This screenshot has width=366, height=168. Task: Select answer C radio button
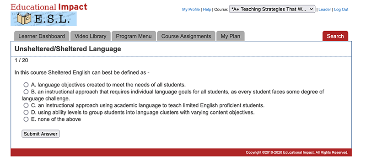(x=26, y=105)
